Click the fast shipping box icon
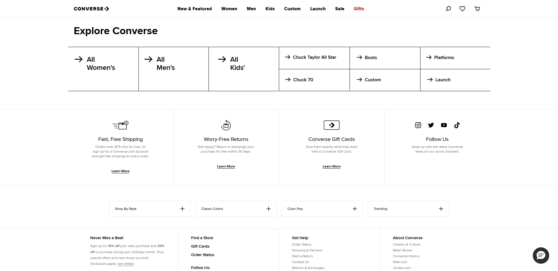This screenshot has height=271, width=558. tap(121, 125)
